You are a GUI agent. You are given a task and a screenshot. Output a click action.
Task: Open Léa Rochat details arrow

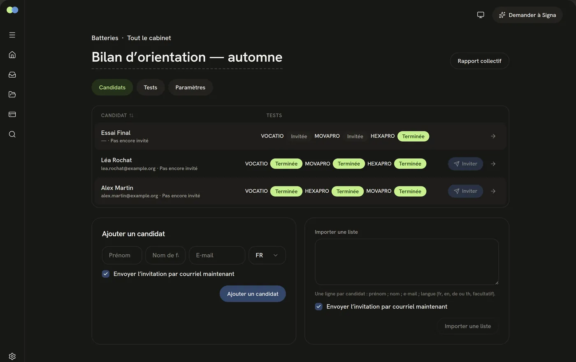(x=493, y=164)
